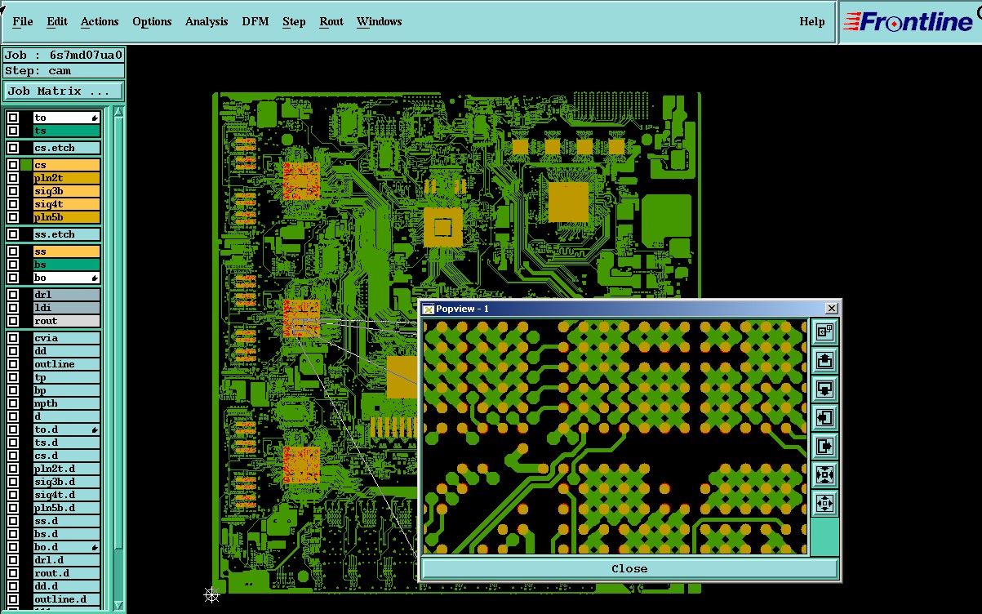Viewport: 982px width, 614px height.
Task: Toggle the checkbox for layer pln2t
Action: [x=13, y=178]
